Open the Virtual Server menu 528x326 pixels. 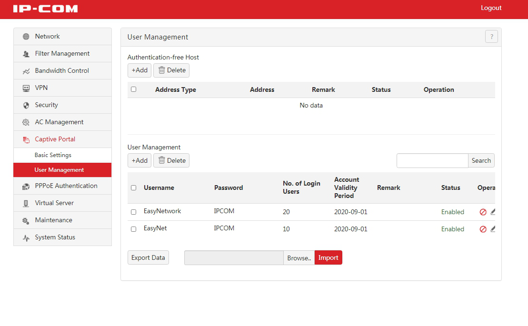[x=63, y=203]
